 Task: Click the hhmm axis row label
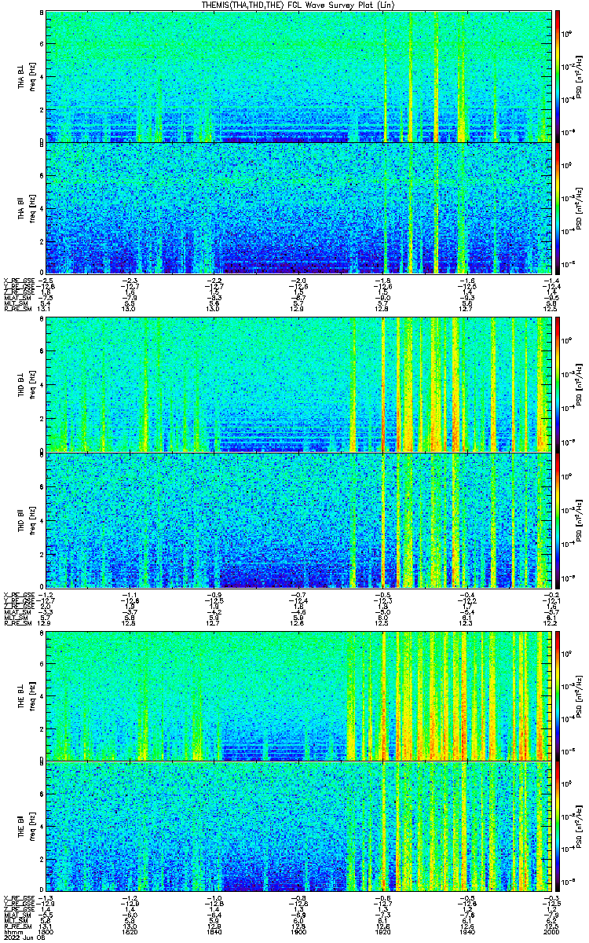[11, 933]
